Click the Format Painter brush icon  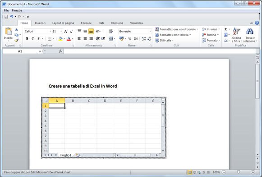pos(16,40)
